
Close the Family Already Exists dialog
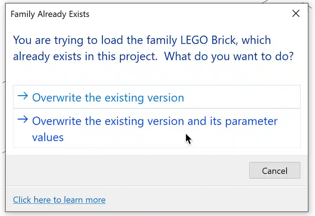296,14
